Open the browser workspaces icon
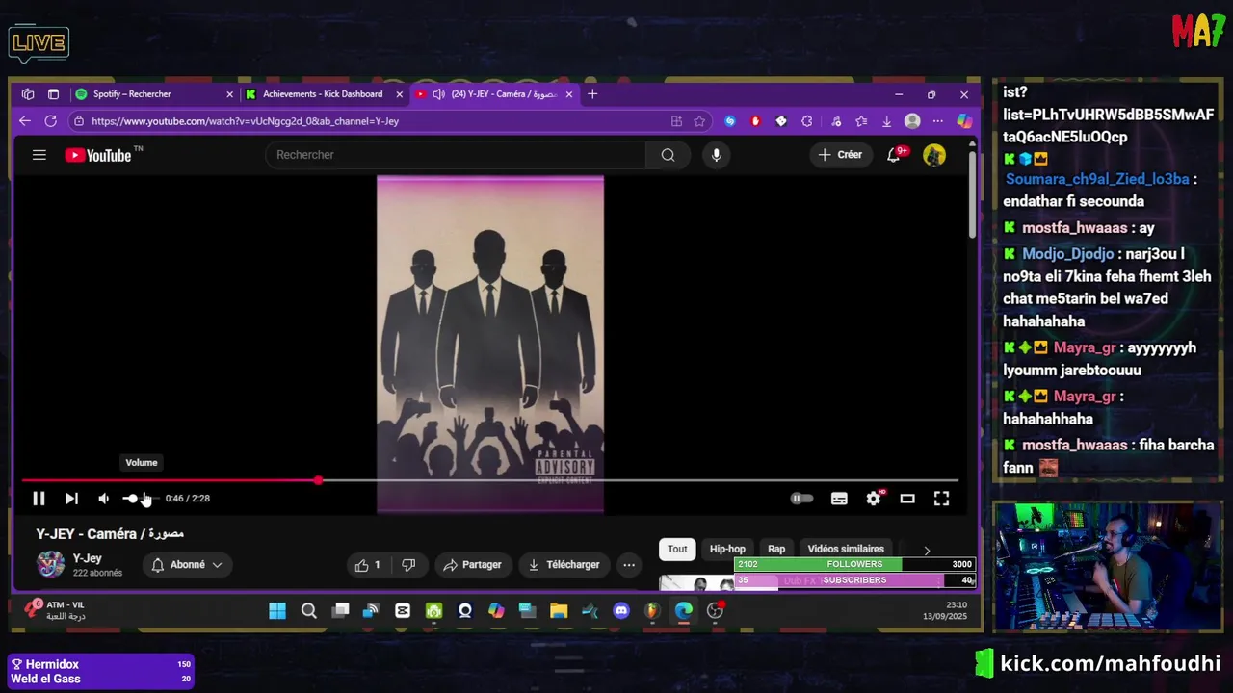This screenshot has width=1233, height=693. tap(28, 94)
